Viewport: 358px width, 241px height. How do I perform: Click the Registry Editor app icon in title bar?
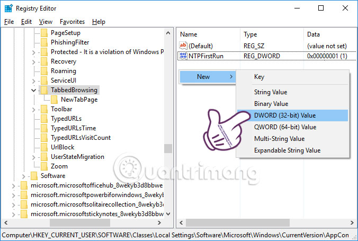tap(8, 8)
